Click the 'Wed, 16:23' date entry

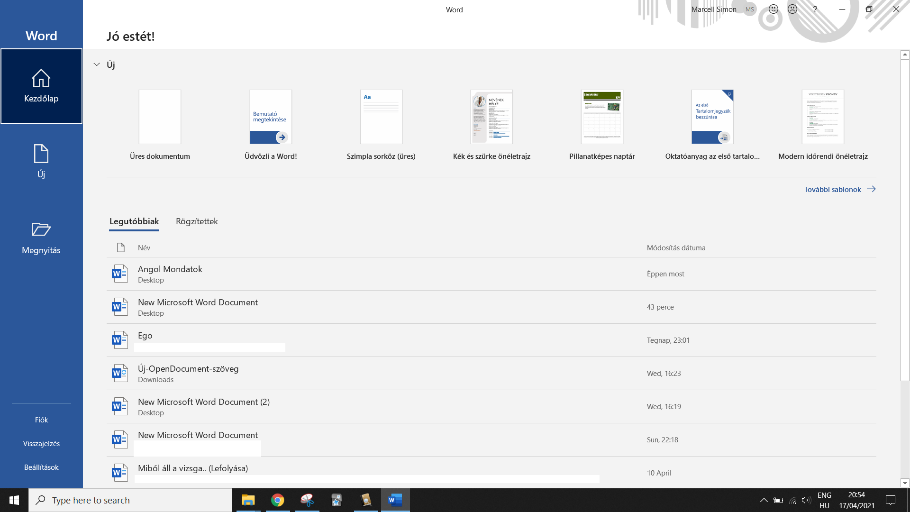[x=664, y=374]
